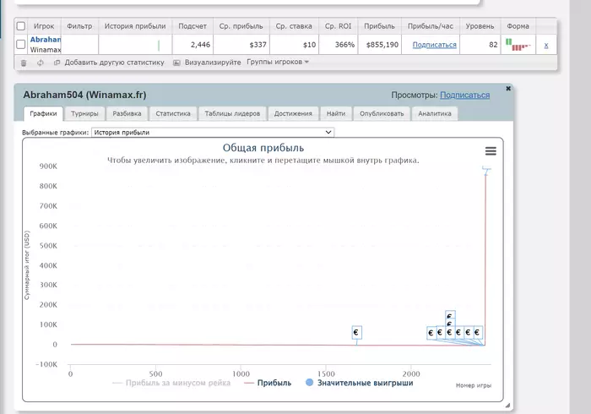The width and height of the screenshot is (591, 414).
Task: Check the Abraham504 row checkbox
Action: pos(21,45)
